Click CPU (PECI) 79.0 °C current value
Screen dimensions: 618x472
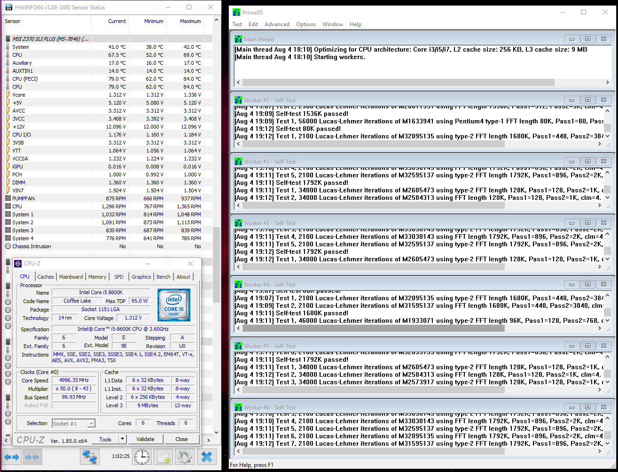(x=116, y=79)
